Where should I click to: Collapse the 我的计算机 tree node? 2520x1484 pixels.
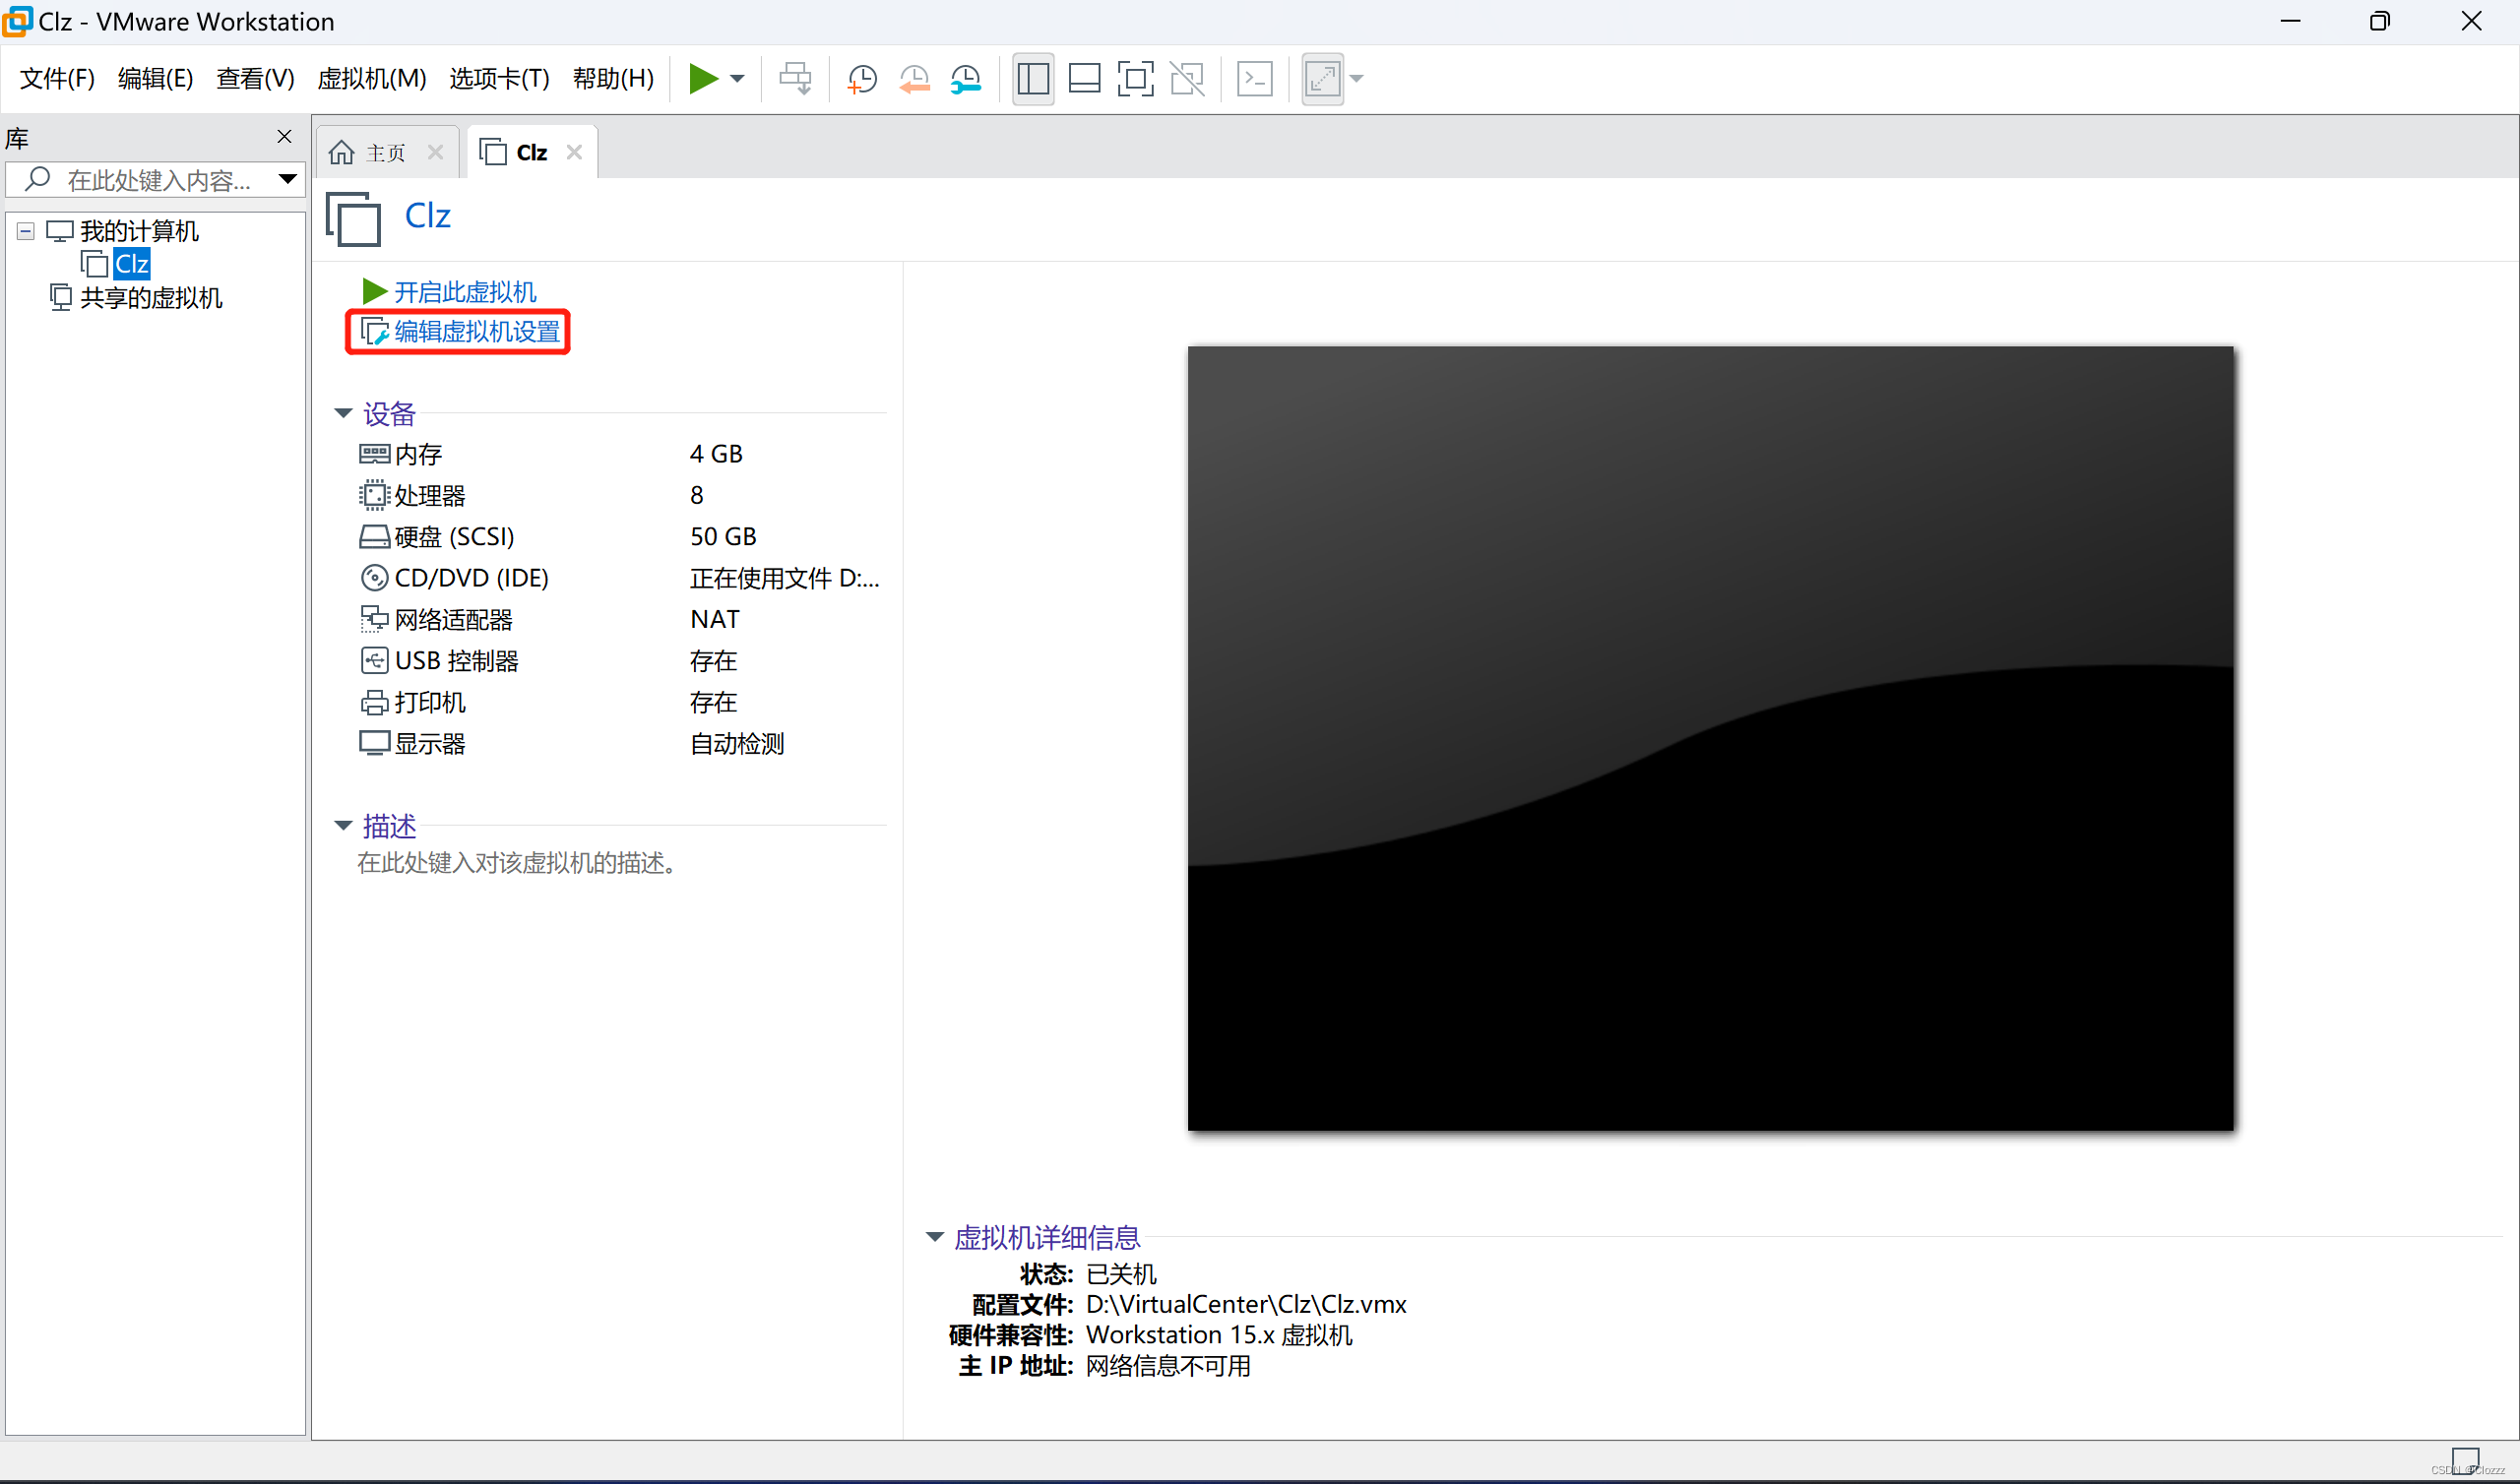[x=25, y=230]
